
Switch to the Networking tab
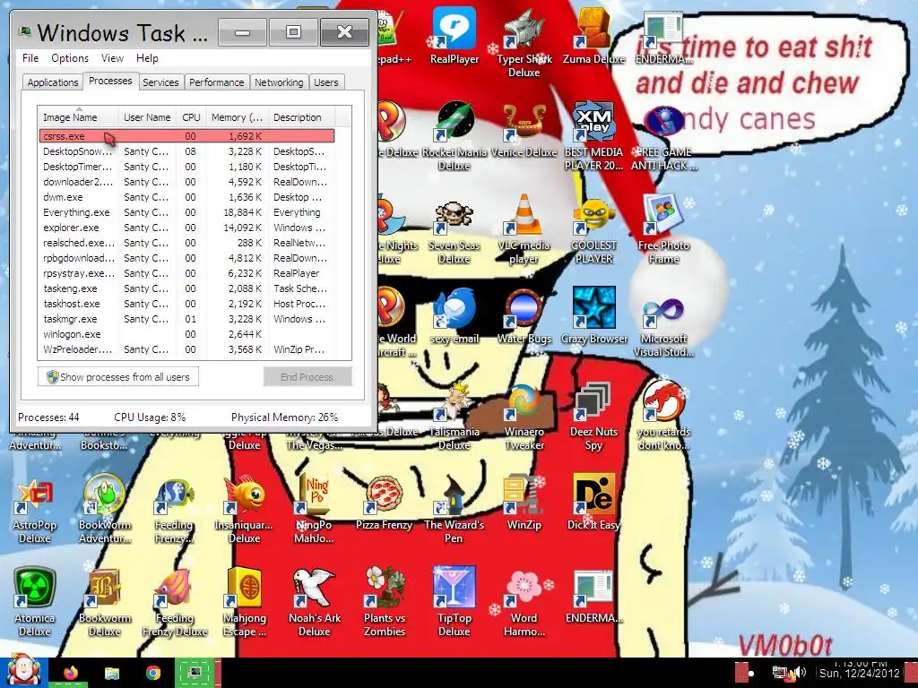point(279,82)
